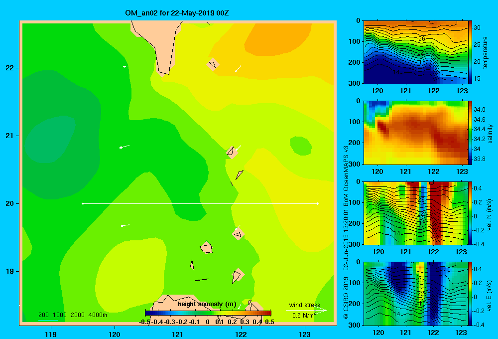498x339 pixels.
Task: Click the "0.5" label on height anomaly bar
Action: [269, 322]
